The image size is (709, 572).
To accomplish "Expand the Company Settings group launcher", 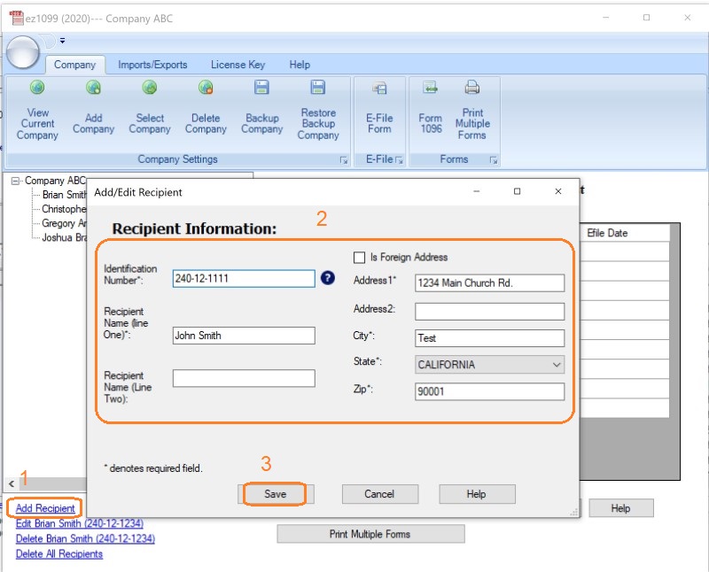I will point(343,160).
